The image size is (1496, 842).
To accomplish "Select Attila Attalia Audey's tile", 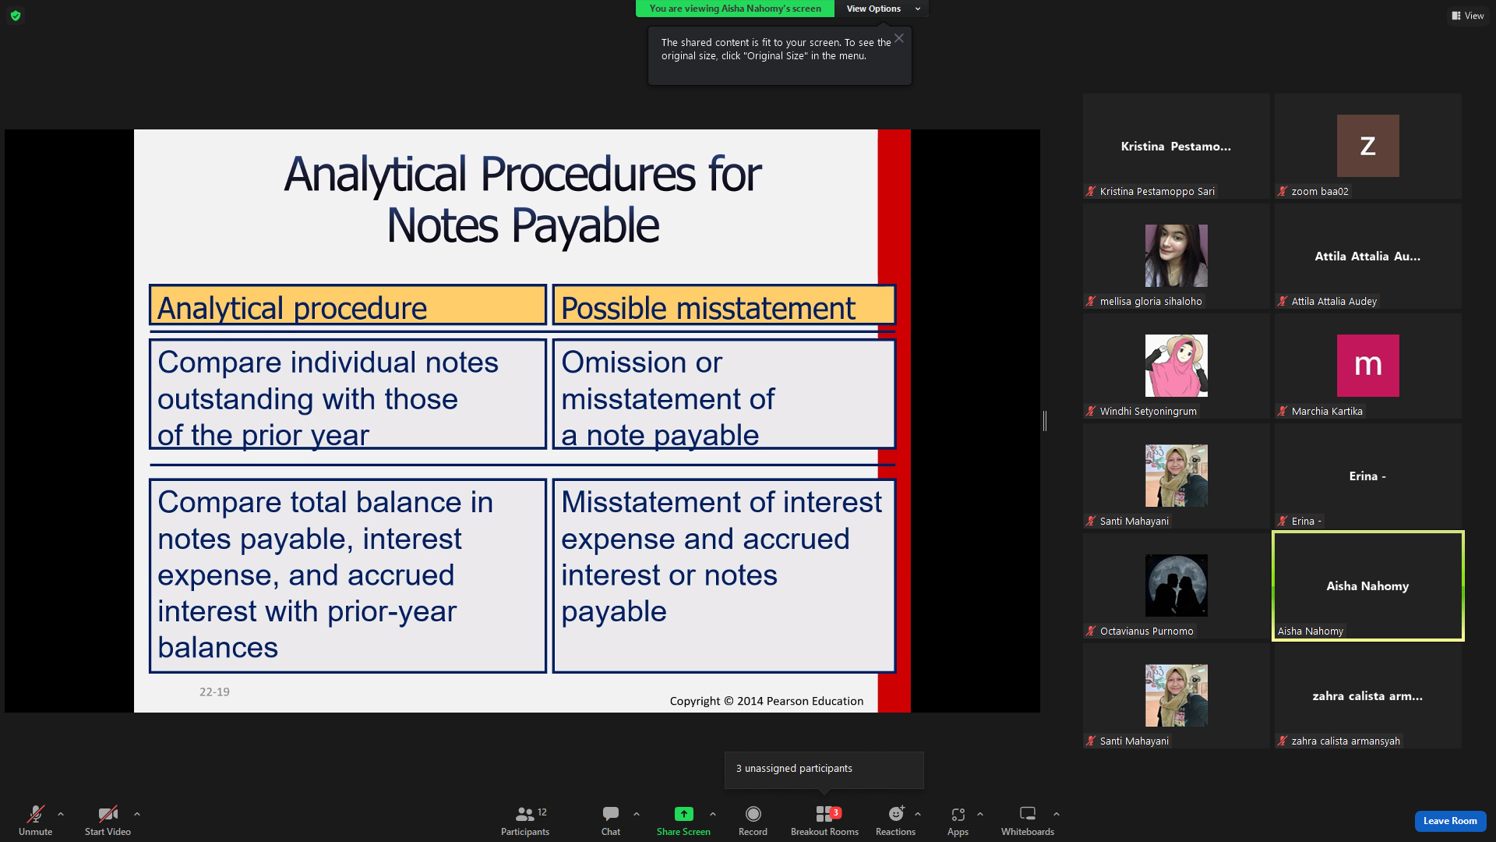I will 1368,256.
